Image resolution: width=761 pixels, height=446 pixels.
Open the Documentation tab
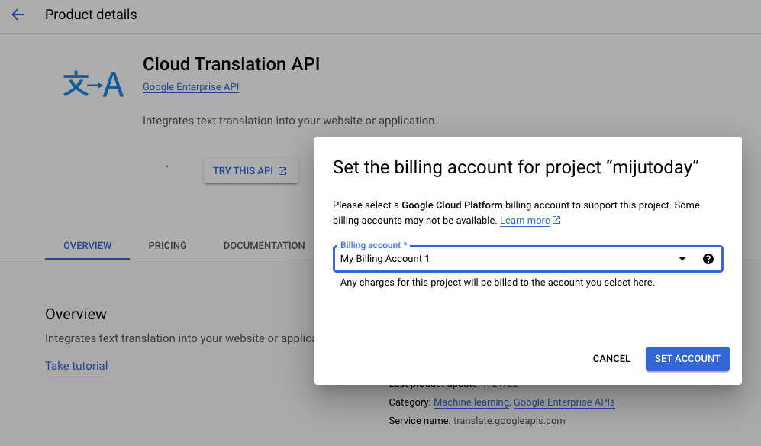[264, 245]
